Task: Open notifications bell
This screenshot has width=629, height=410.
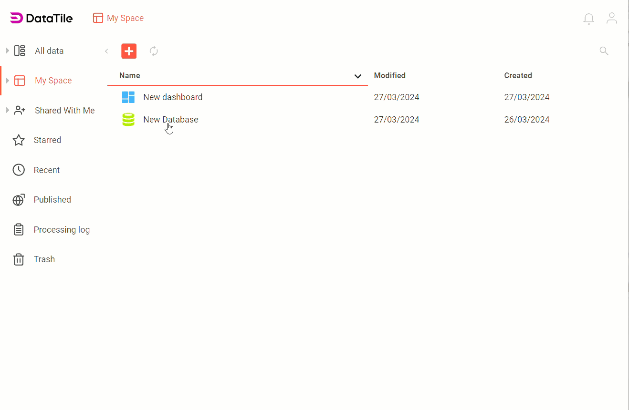Action: tap(588, 19)
